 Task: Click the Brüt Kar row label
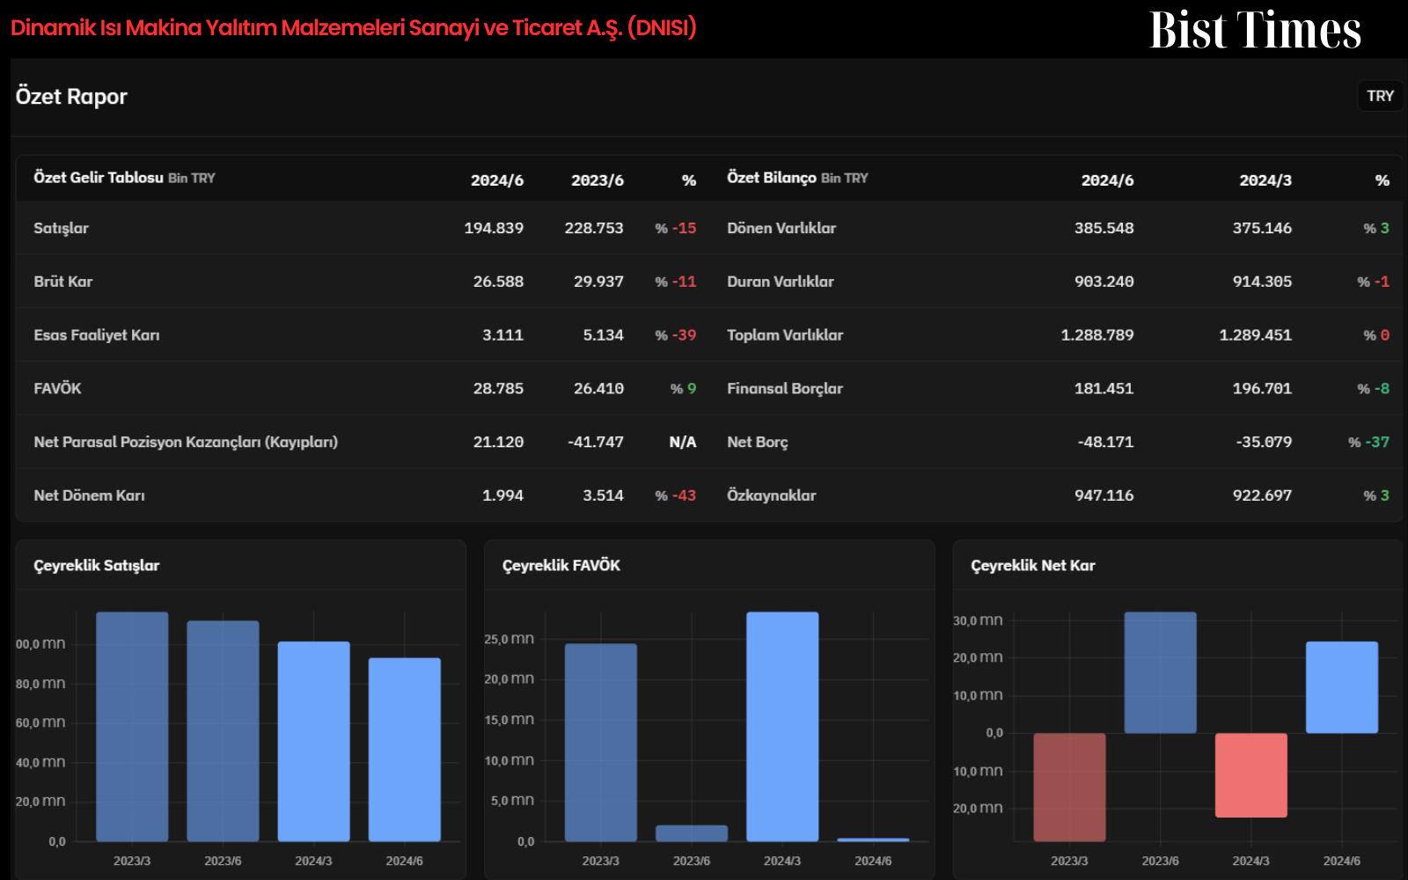[63, 282]
